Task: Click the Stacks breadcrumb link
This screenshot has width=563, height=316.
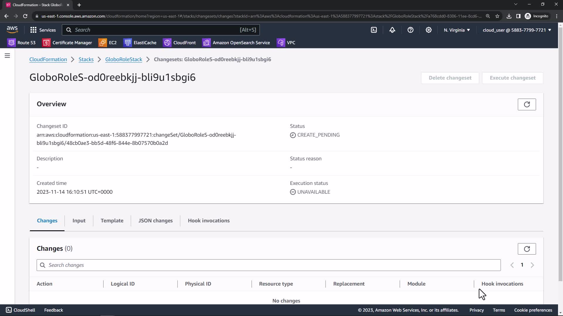Action: (86, 59)
